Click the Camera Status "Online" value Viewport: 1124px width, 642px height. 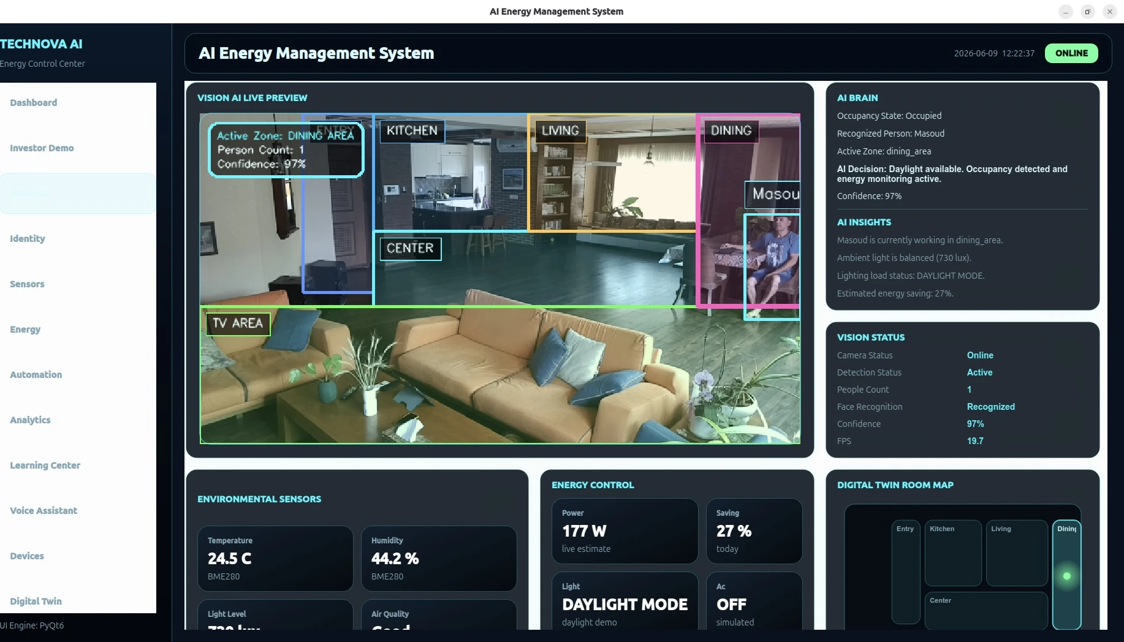(980, 355)
